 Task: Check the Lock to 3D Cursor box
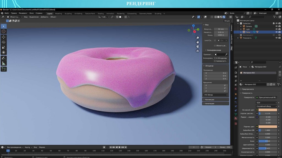(215, 58)
